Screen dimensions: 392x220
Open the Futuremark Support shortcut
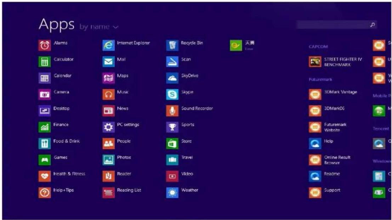pyautogui.click(x=315, y=192)
